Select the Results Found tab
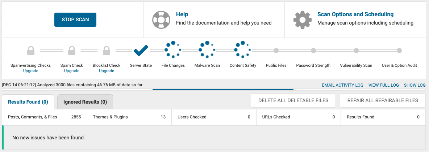Screen dimensions: 429x152 [28, 102]
